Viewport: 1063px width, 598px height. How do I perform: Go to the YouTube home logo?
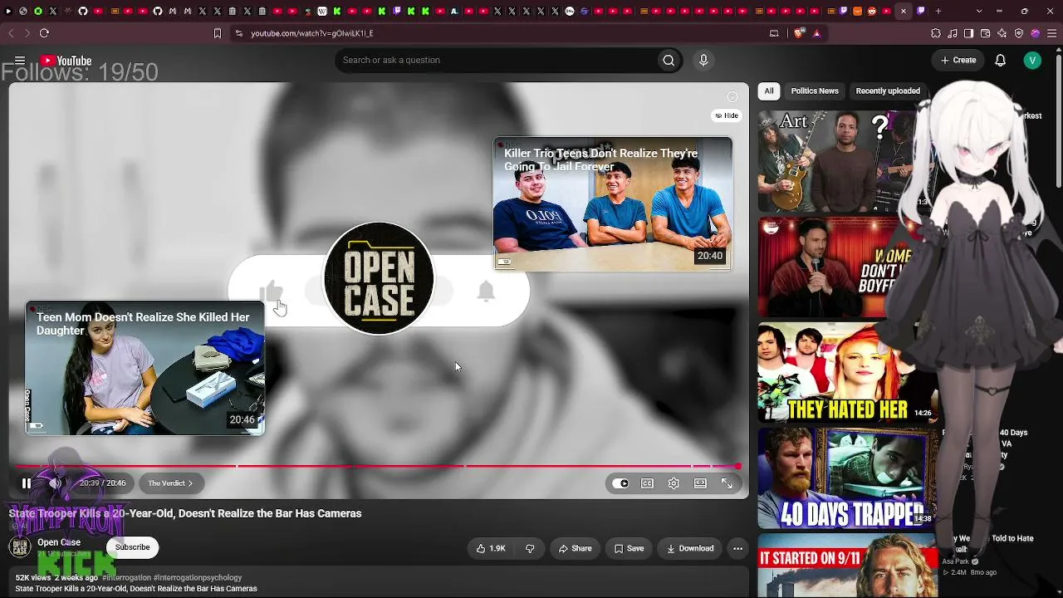point(66,61)
